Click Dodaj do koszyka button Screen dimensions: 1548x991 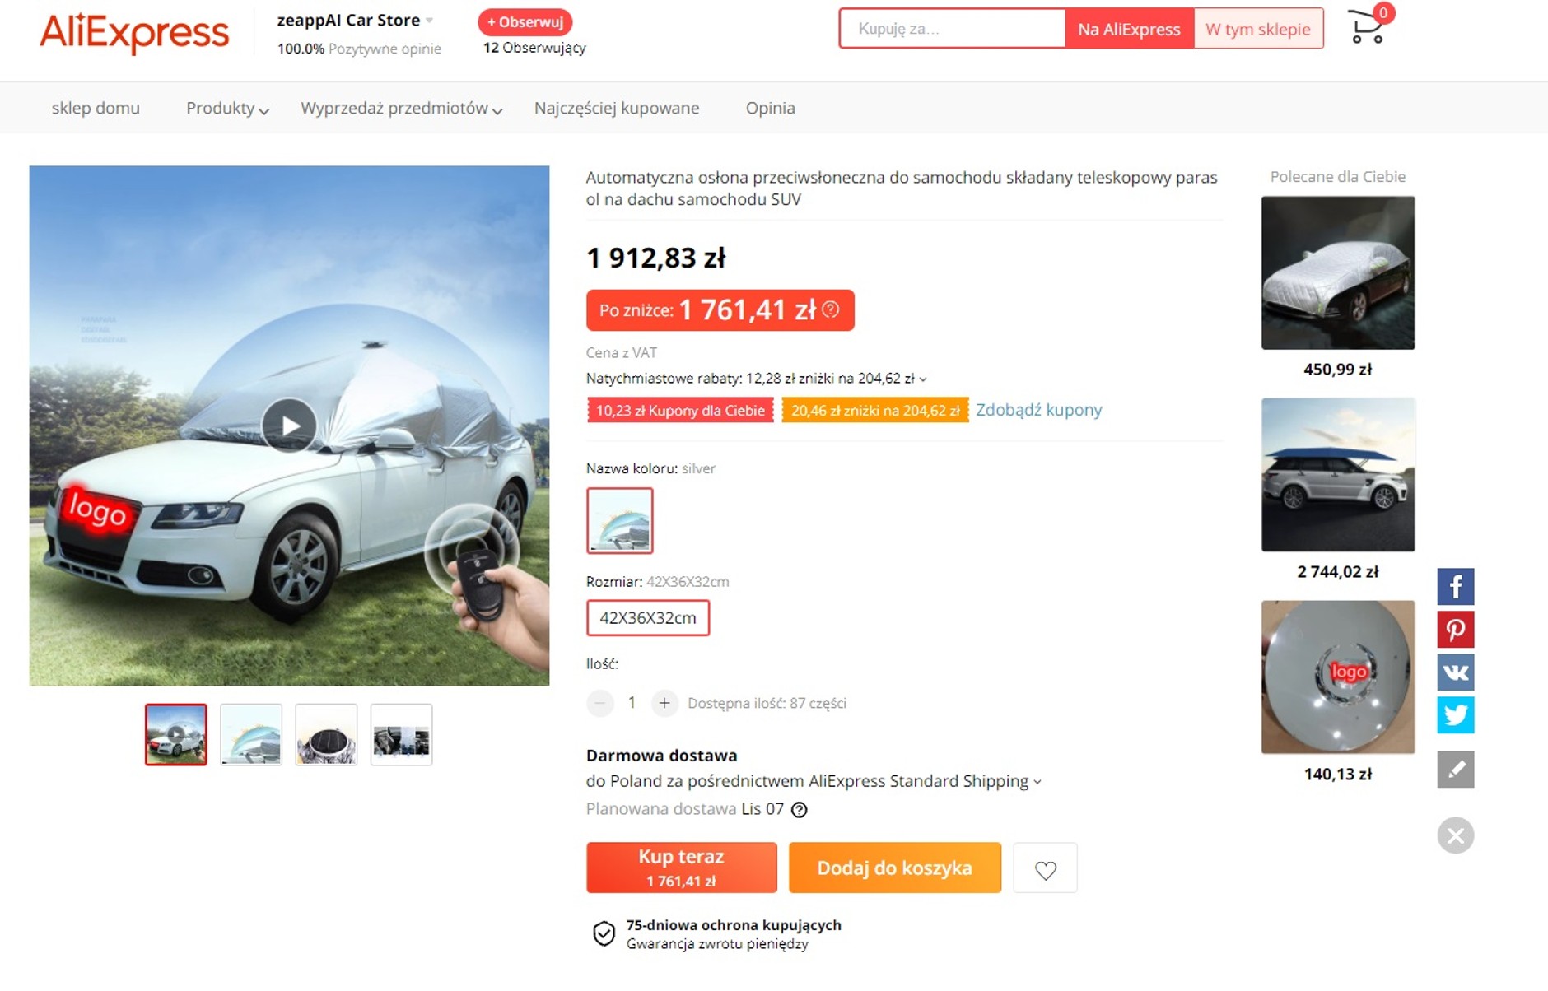[x=894, y=868]
